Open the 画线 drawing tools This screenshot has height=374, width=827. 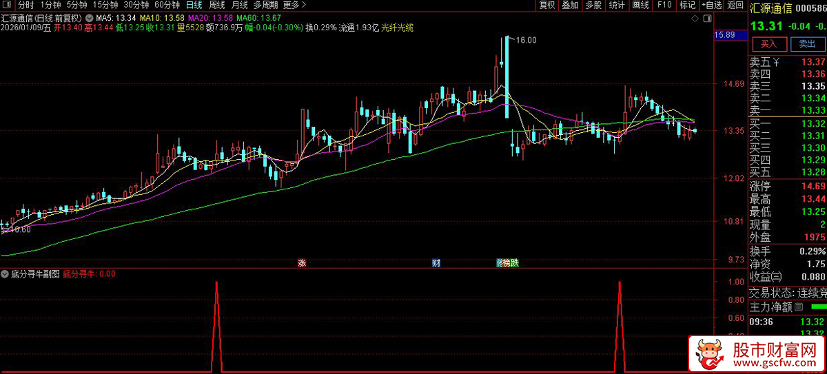(641, 5)
